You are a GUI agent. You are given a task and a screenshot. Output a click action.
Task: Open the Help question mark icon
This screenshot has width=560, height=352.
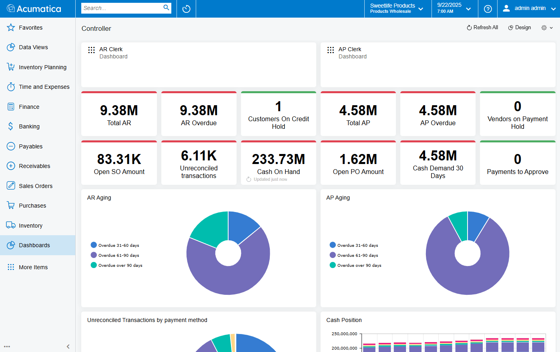point(488,9)
